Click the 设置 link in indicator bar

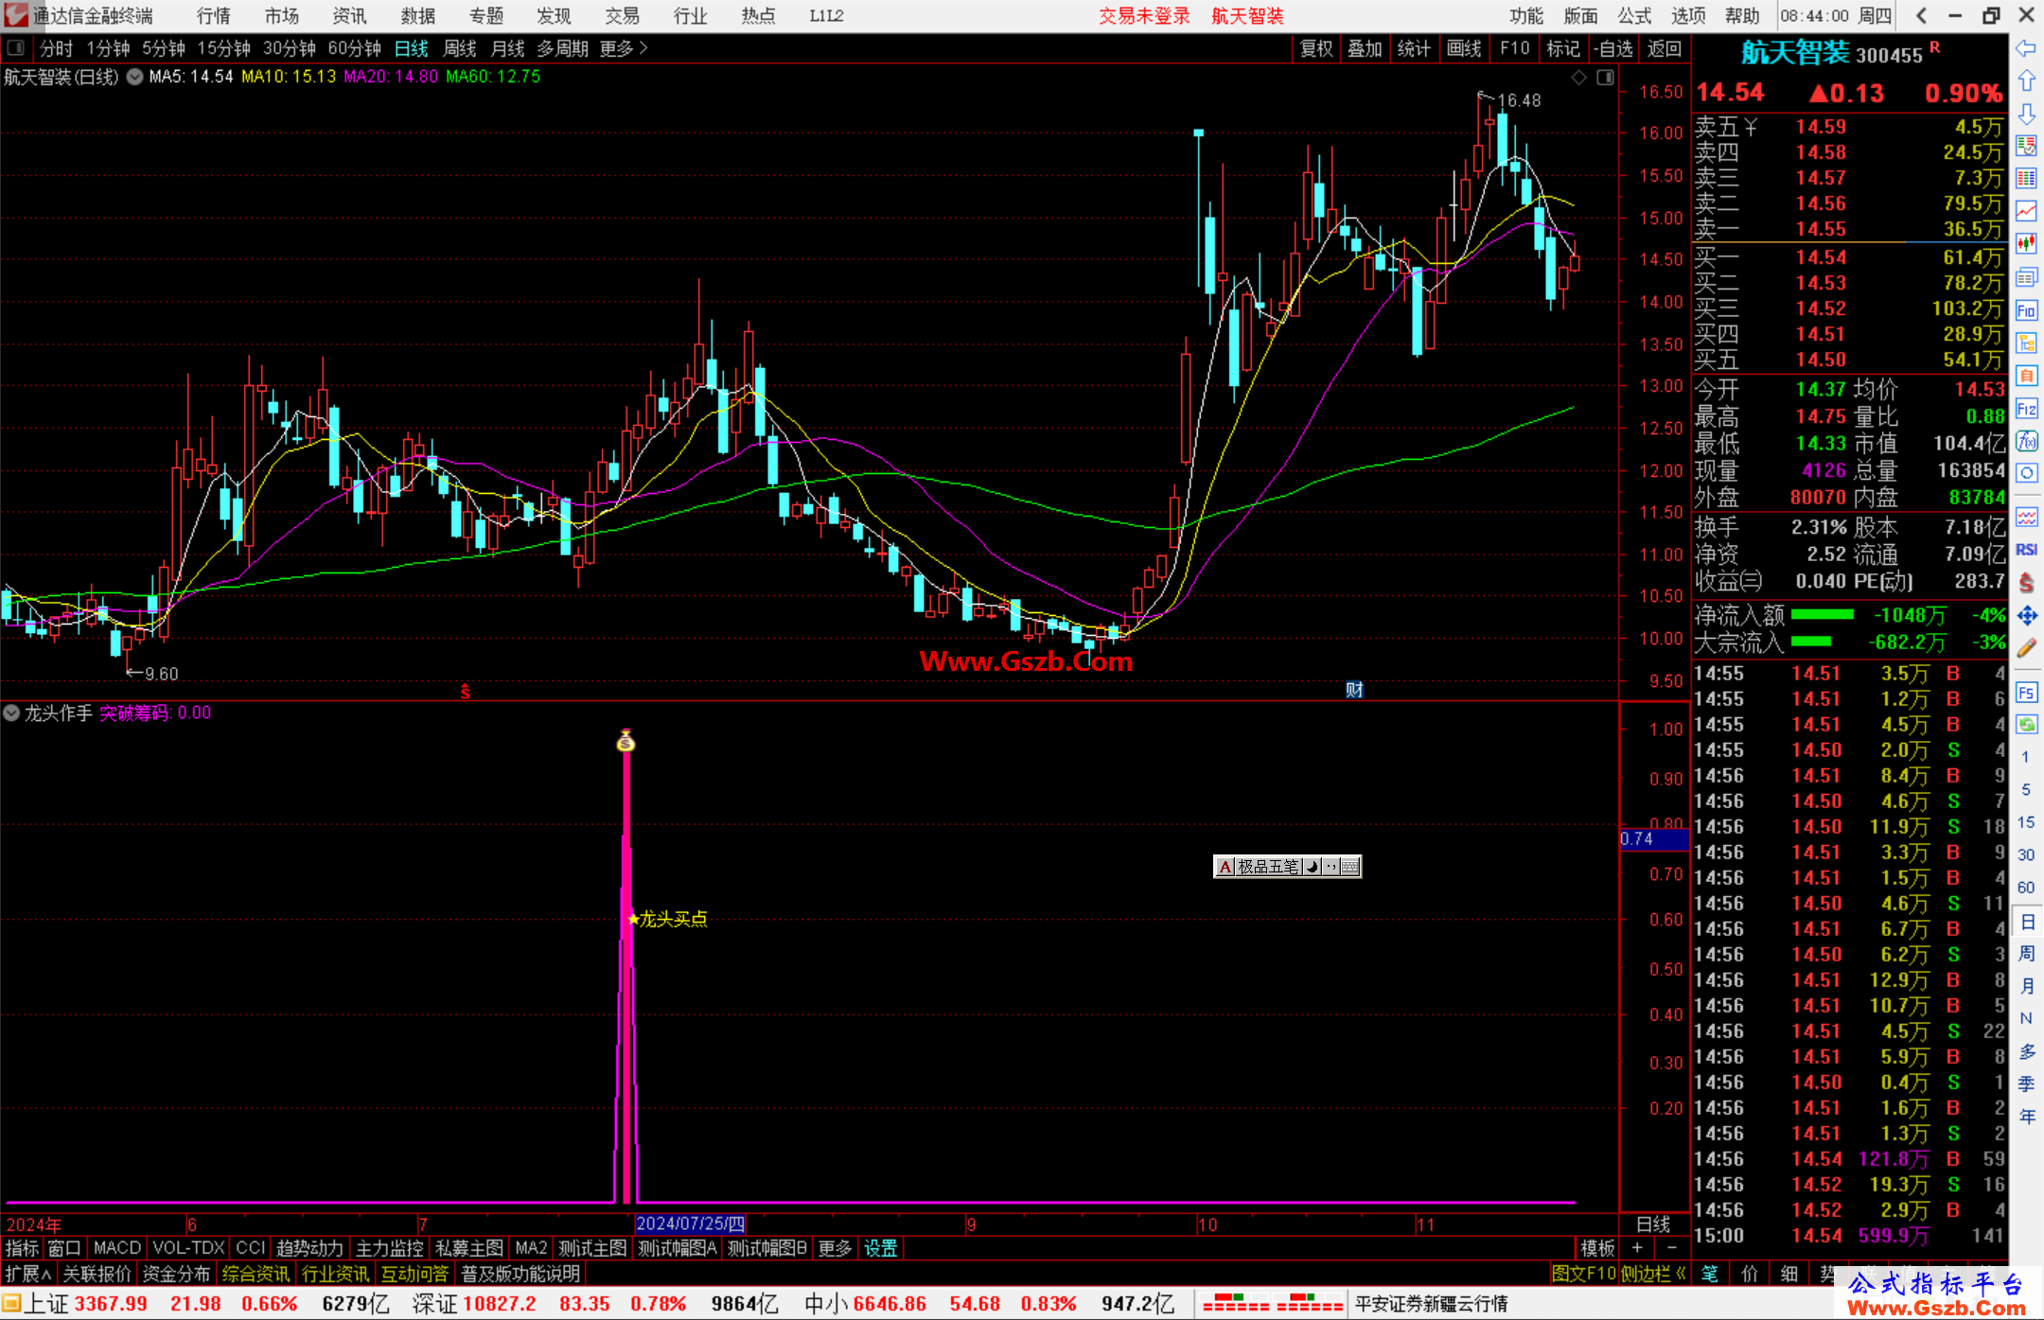click(880, 1248)
